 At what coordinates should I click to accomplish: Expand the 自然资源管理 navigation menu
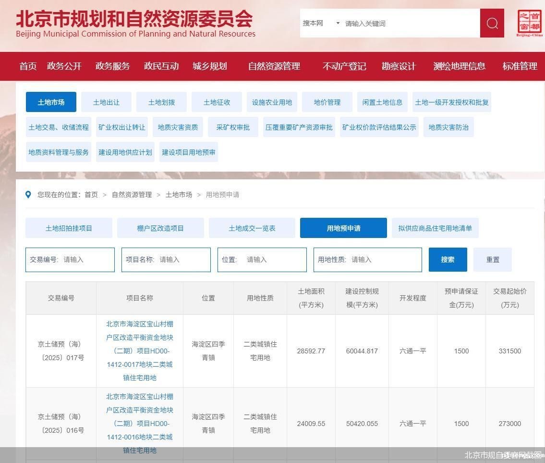click(273, 66)
